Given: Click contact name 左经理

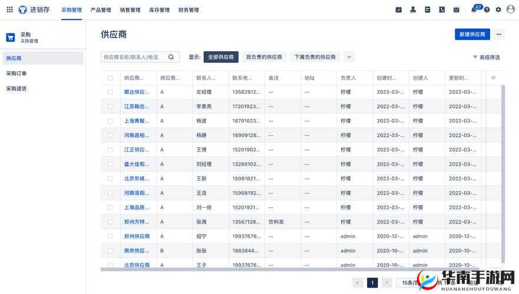Looking at the screenshot, I should click(204, 92).
